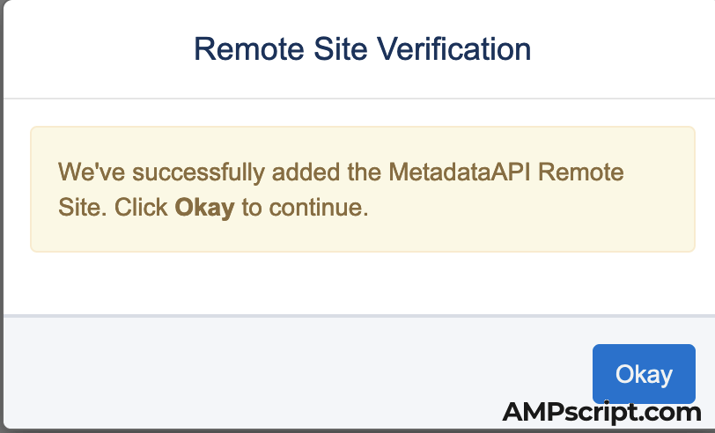Click the blank header area right of title

[x=625, y=48]
